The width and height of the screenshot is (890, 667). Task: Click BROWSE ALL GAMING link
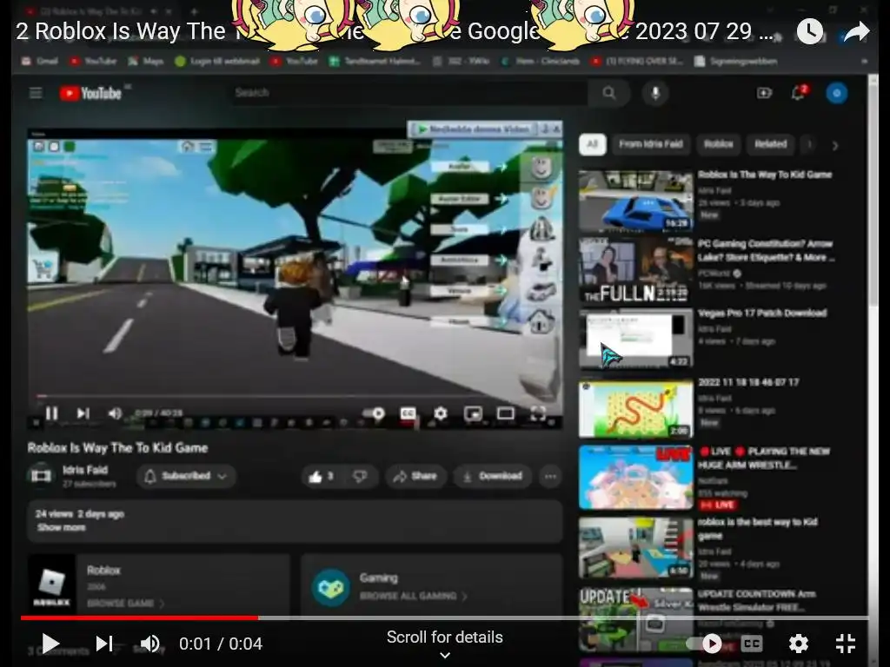click(413, 596)
